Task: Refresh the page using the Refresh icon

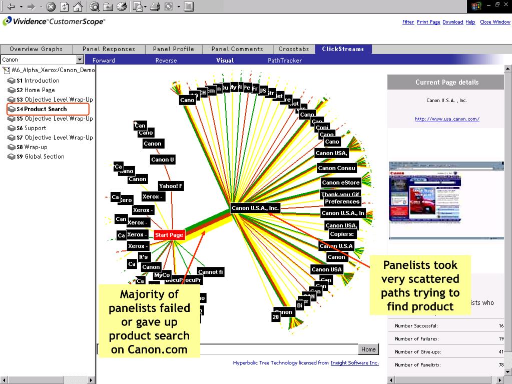Action: (x=65, y=7)
